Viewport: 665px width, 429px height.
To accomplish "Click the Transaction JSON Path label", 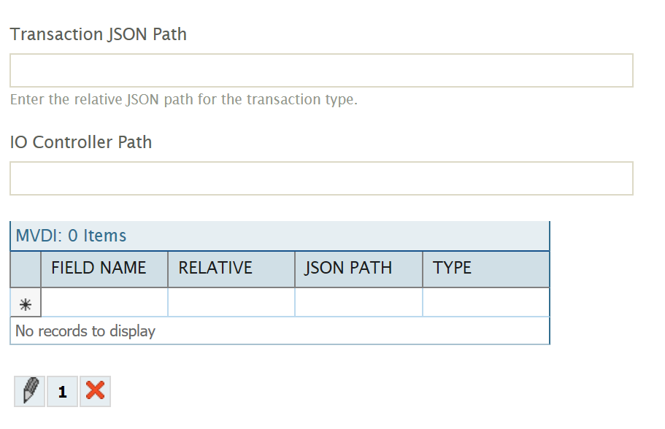I will (x=99, y=34).
